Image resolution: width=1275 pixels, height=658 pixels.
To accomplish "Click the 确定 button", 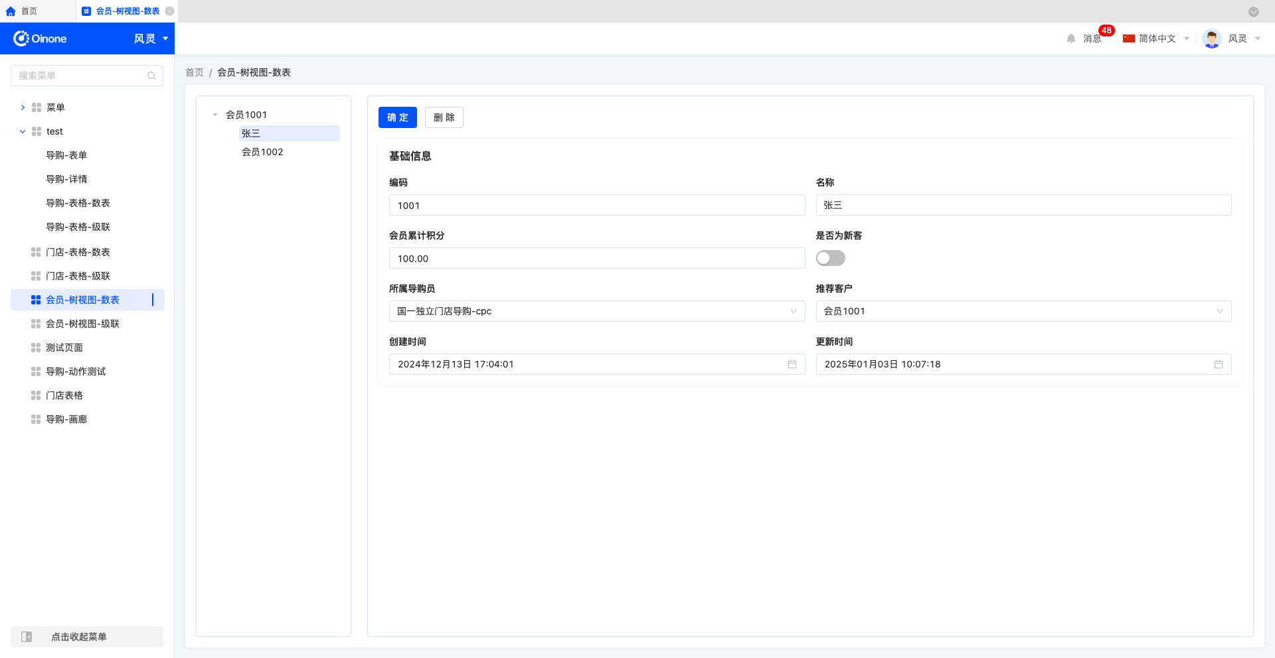I will coord(397,117).
